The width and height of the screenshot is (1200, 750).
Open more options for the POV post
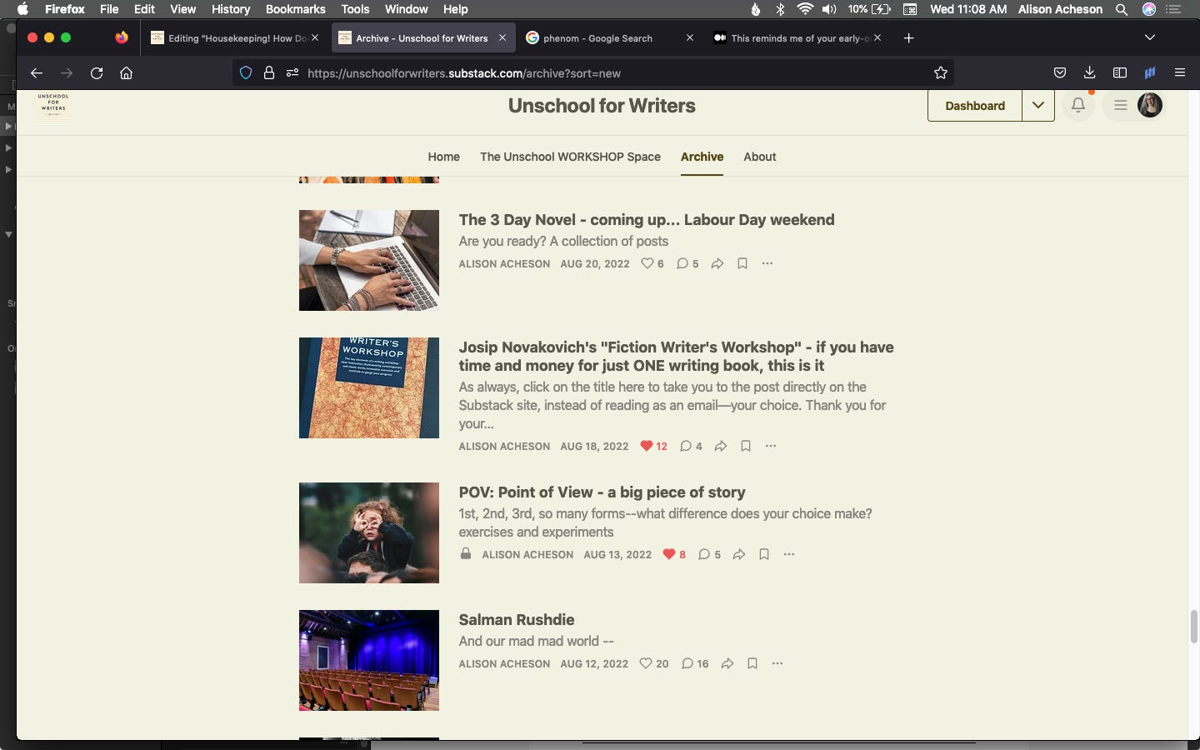789,554
